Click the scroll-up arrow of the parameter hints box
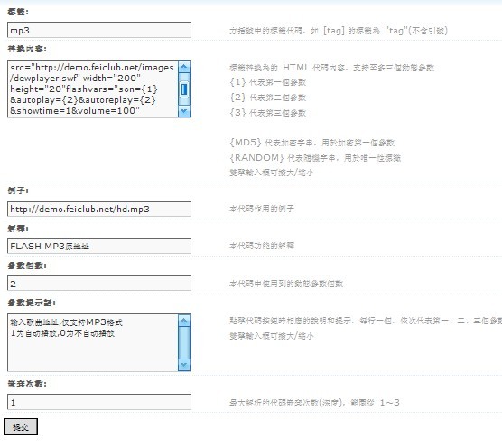Image resolution: width=502 pixels, height=448 pixels. tap(184, 321)
